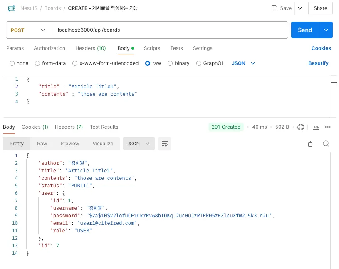Open the response JSON format dropdown
This screenshot has height=269, width=339.
[x=139, y=144]
